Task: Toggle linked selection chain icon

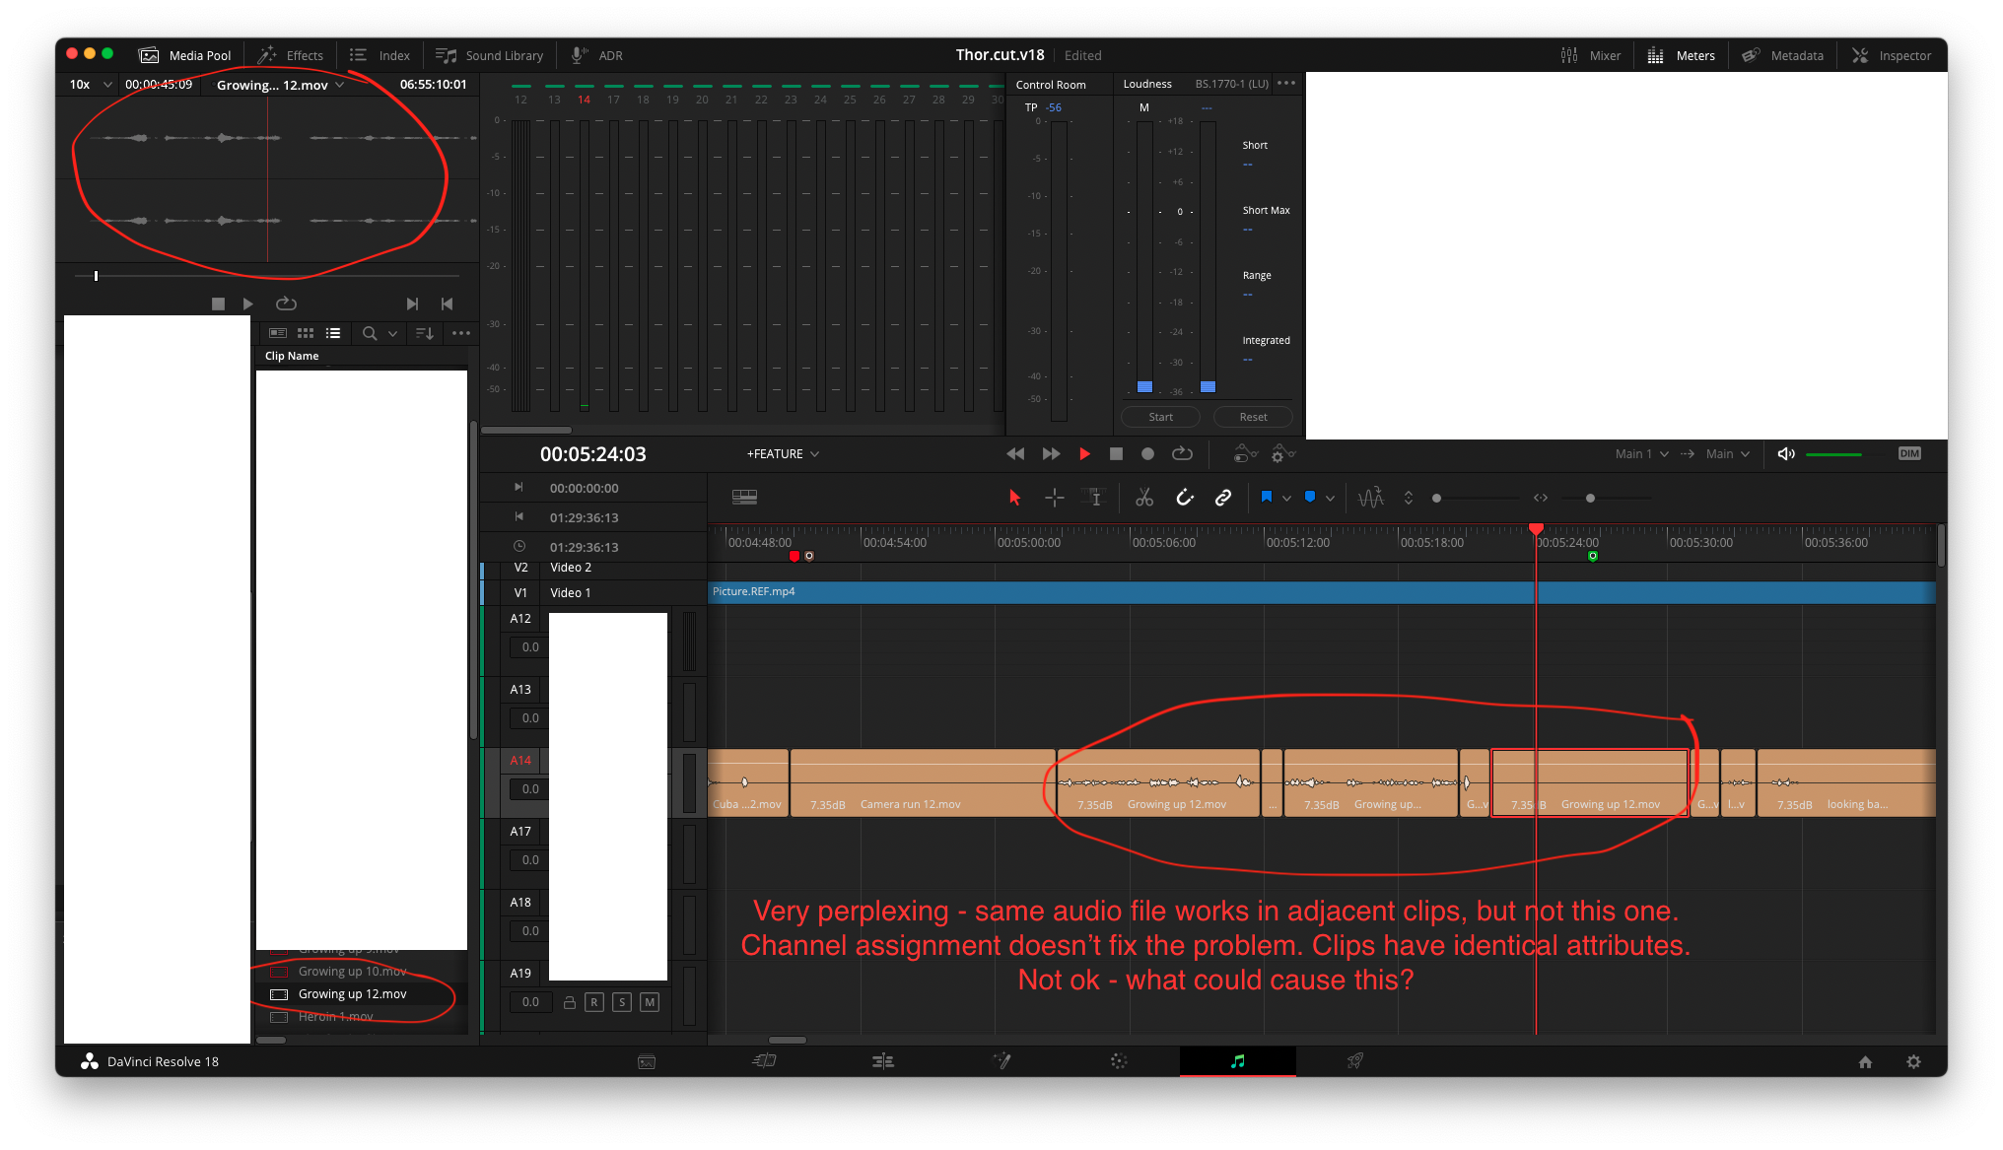Action: [1222, 498]
